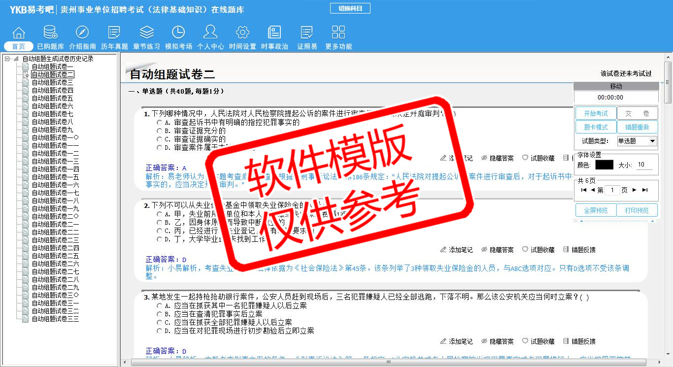The width and height of the screenshot is (673, 367).
Task: Choose option B for question 1
Action: click(x=159, y=131)
